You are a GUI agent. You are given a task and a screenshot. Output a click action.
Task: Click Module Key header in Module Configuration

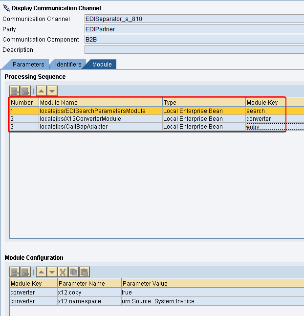[x=33, y=284]
